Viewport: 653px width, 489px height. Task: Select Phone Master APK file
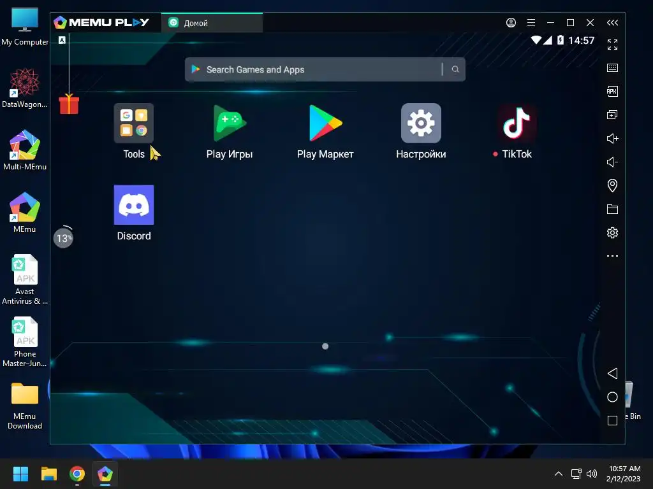(25, 342)
